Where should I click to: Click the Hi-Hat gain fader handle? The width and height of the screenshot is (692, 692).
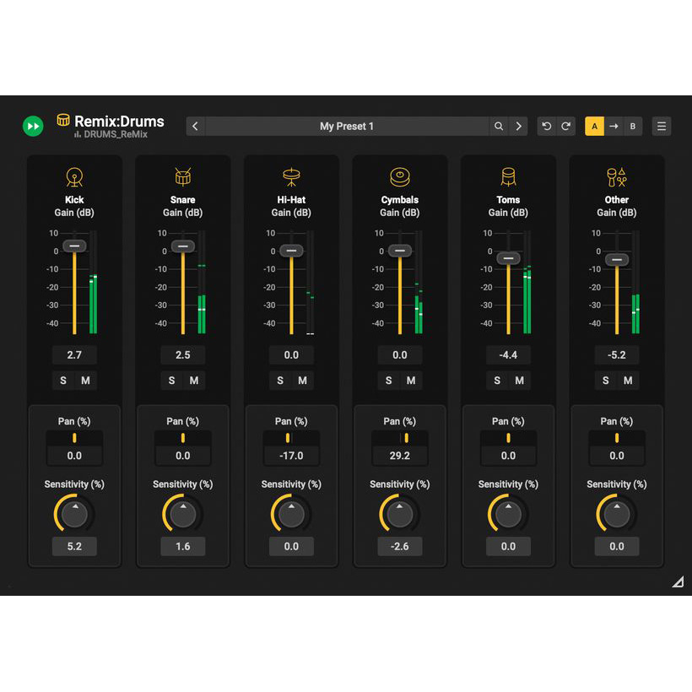[291, 251]
